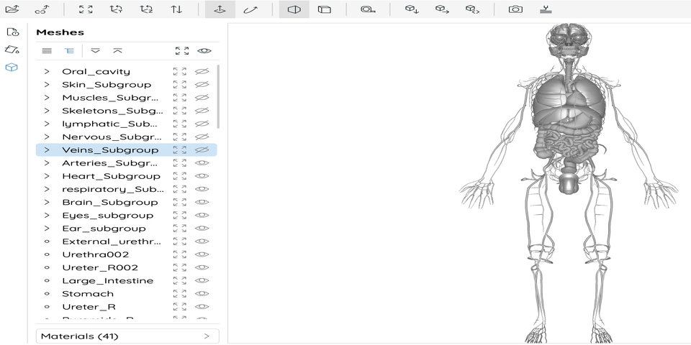This screenshot has width=691, height=345.
Task: Hide the Arteries_Subgroup meshes
Action: tap(202, 163)
